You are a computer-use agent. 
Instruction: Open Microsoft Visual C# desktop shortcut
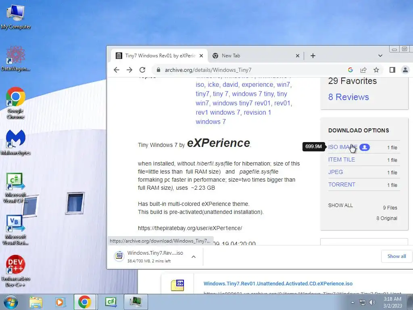[x=16, y=188]
